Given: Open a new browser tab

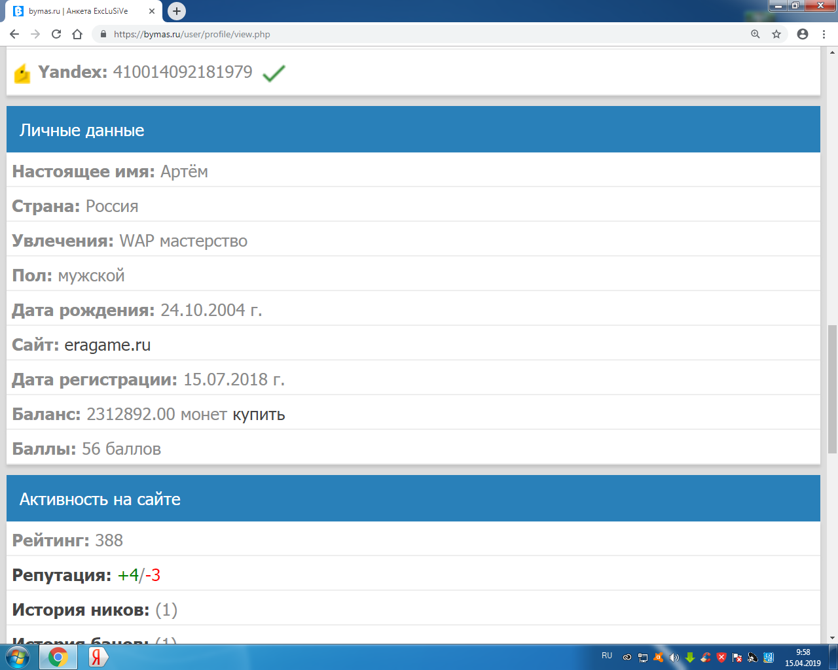Looking at the screenshot, I should point(177,11).
